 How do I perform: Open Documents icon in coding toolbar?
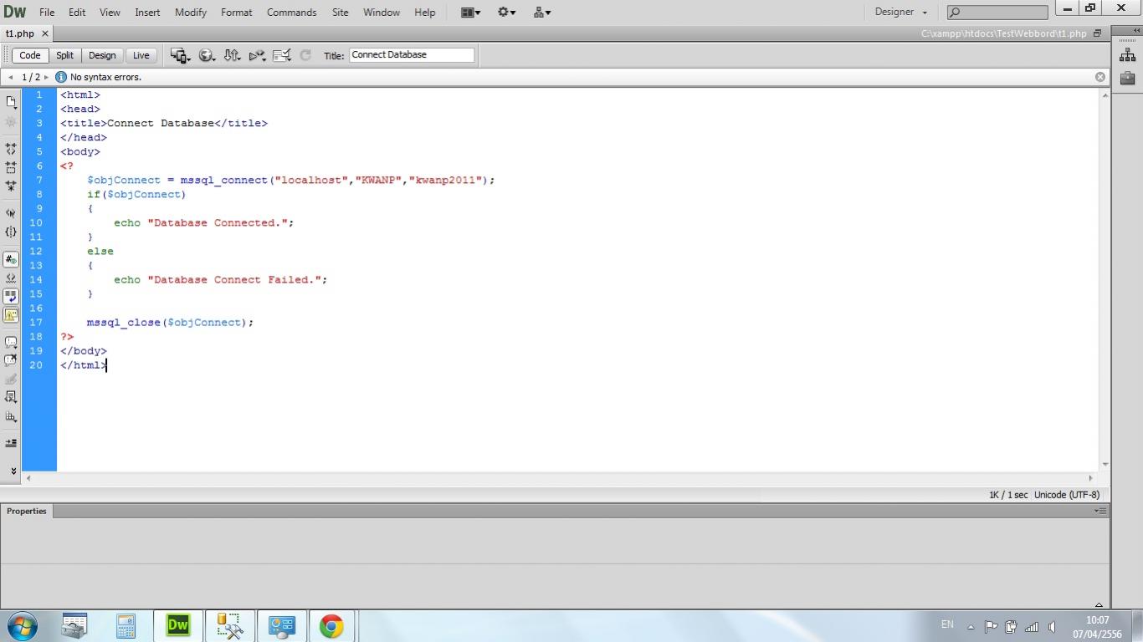click(x=11, y=101)
